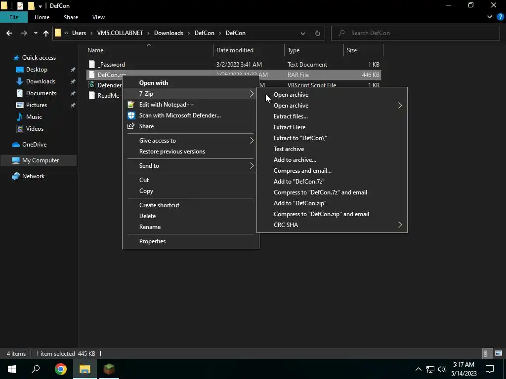Open the Notepad++ icon in context menu
The width and height of the screenshot is (506, 379).
click(x=130, y=105)
